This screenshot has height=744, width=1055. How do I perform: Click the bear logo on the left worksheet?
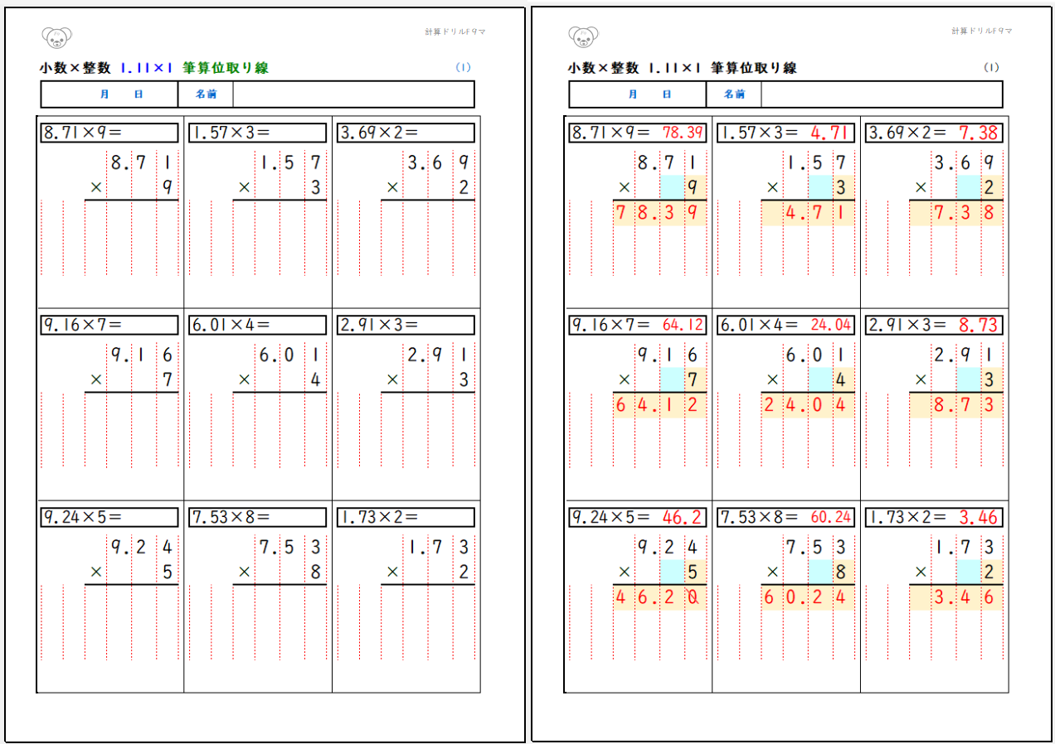pyautogui.click(x=56, y=37)
